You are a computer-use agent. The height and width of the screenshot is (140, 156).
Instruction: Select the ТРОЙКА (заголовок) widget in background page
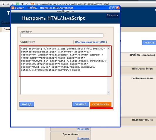pos(138,57)
